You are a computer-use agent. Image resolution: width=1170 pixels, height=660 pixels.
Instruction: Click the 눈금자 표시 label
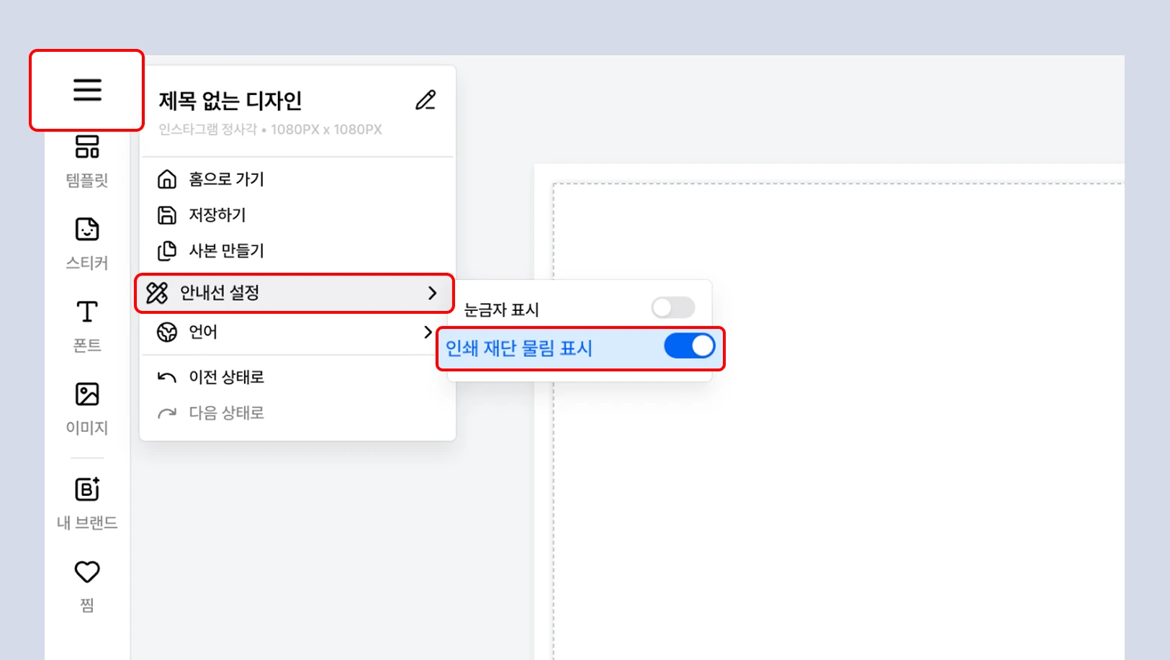(x=501, y=309)
